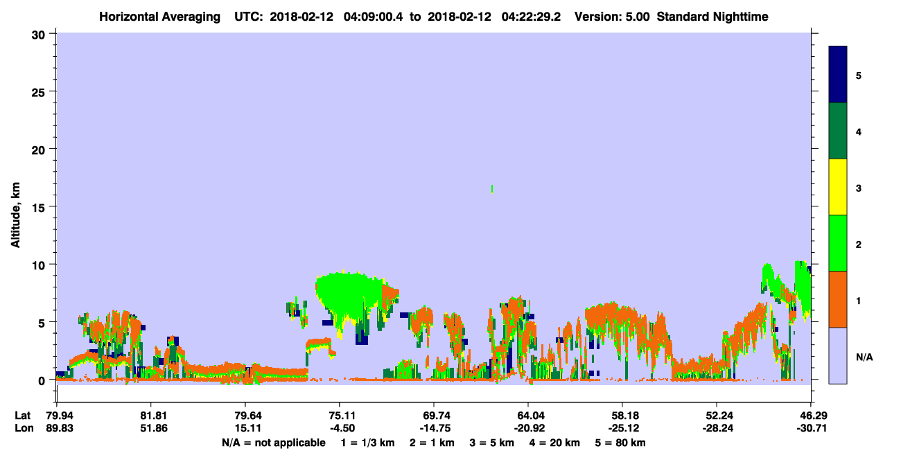Click the bright green colorbar segment labeled 2
Viewport: 901px width, 462px height.
[x=838, y=243]
